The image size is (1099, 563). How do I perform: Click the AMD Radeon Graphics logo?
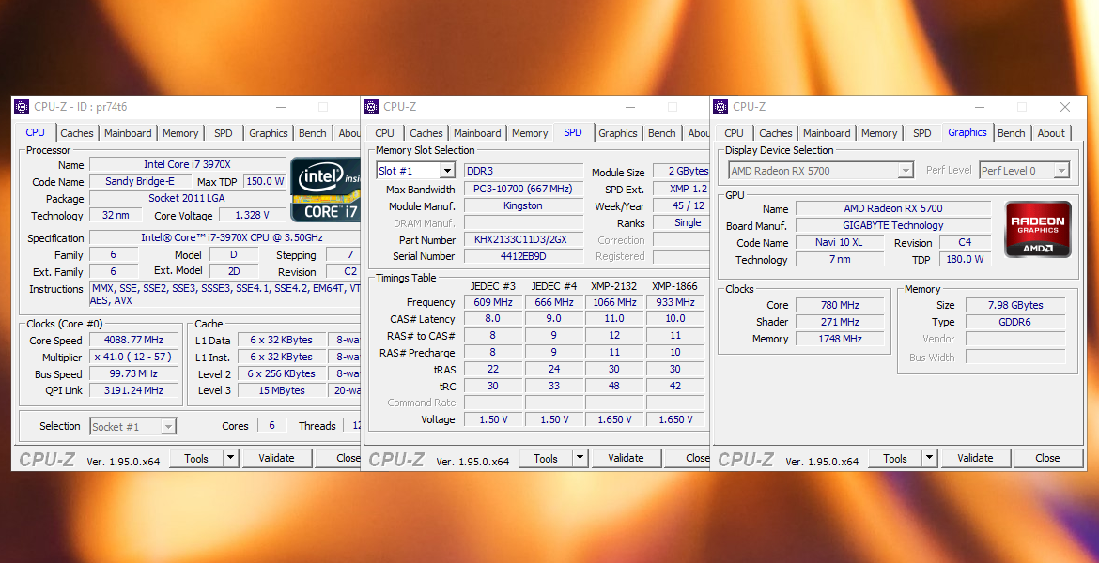point(1038,229)
